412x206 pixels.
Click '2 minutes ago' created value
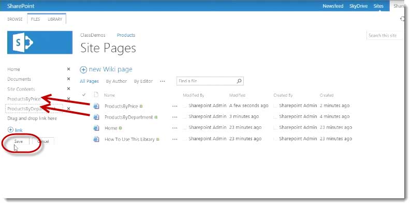point(335,106)
